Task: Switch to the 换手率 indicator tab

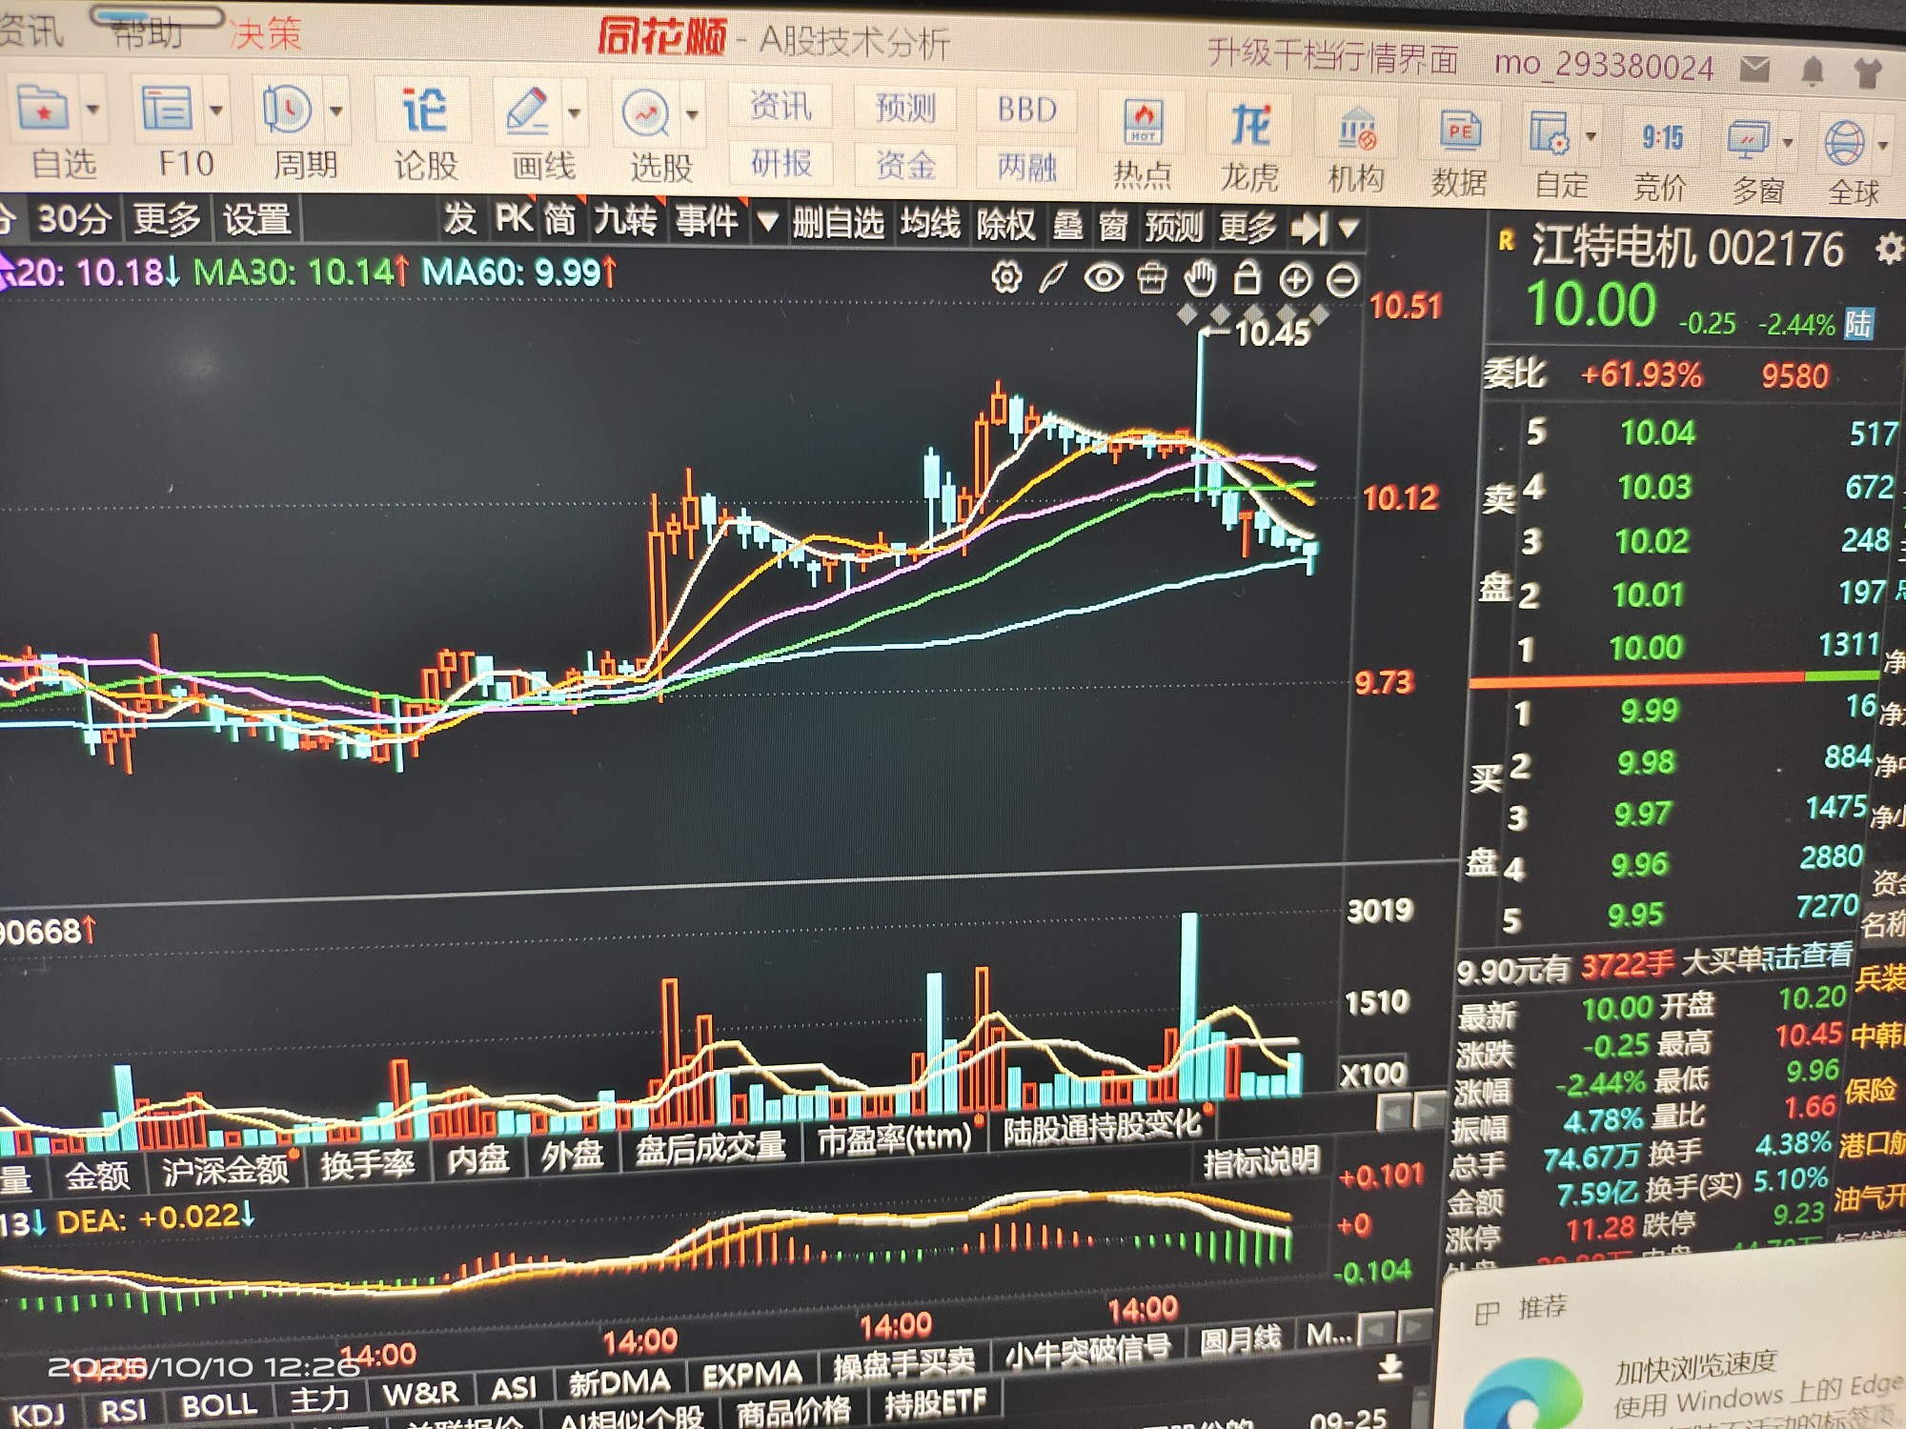Action: point(368,1164)
